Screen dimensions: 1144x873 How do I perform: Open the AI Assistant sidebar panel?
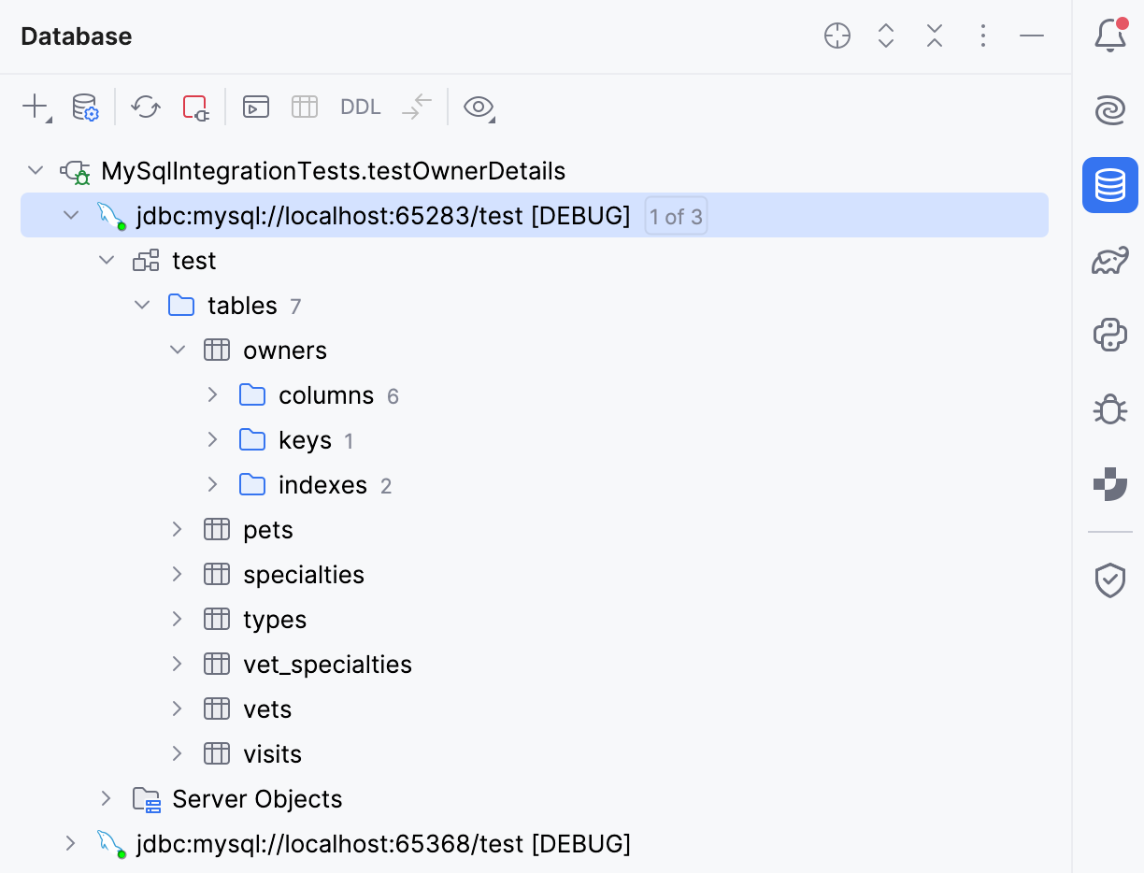point(1109,110)
